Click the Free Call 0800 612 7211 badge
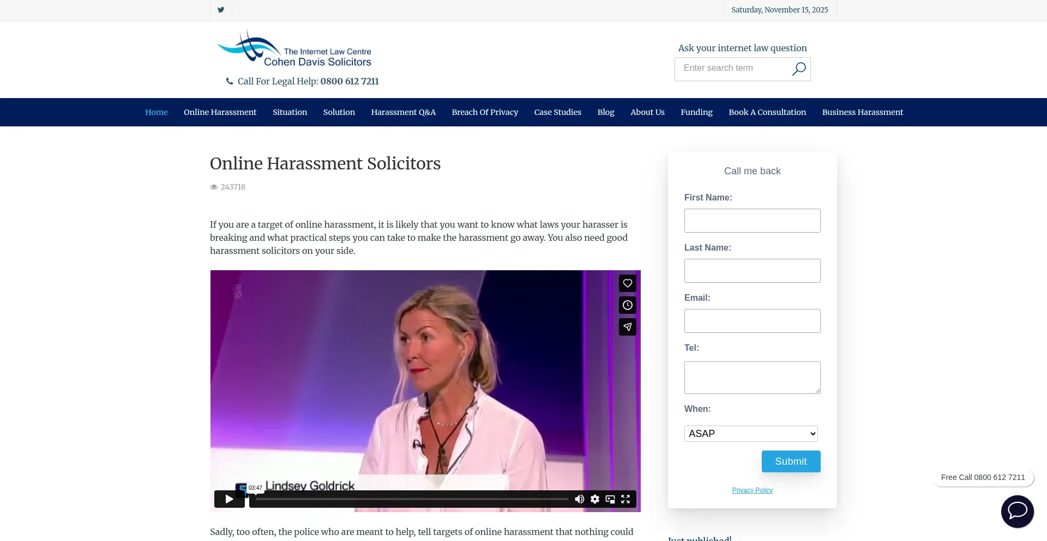This screenshot has width=1047, height=541. tap(983, 477)
